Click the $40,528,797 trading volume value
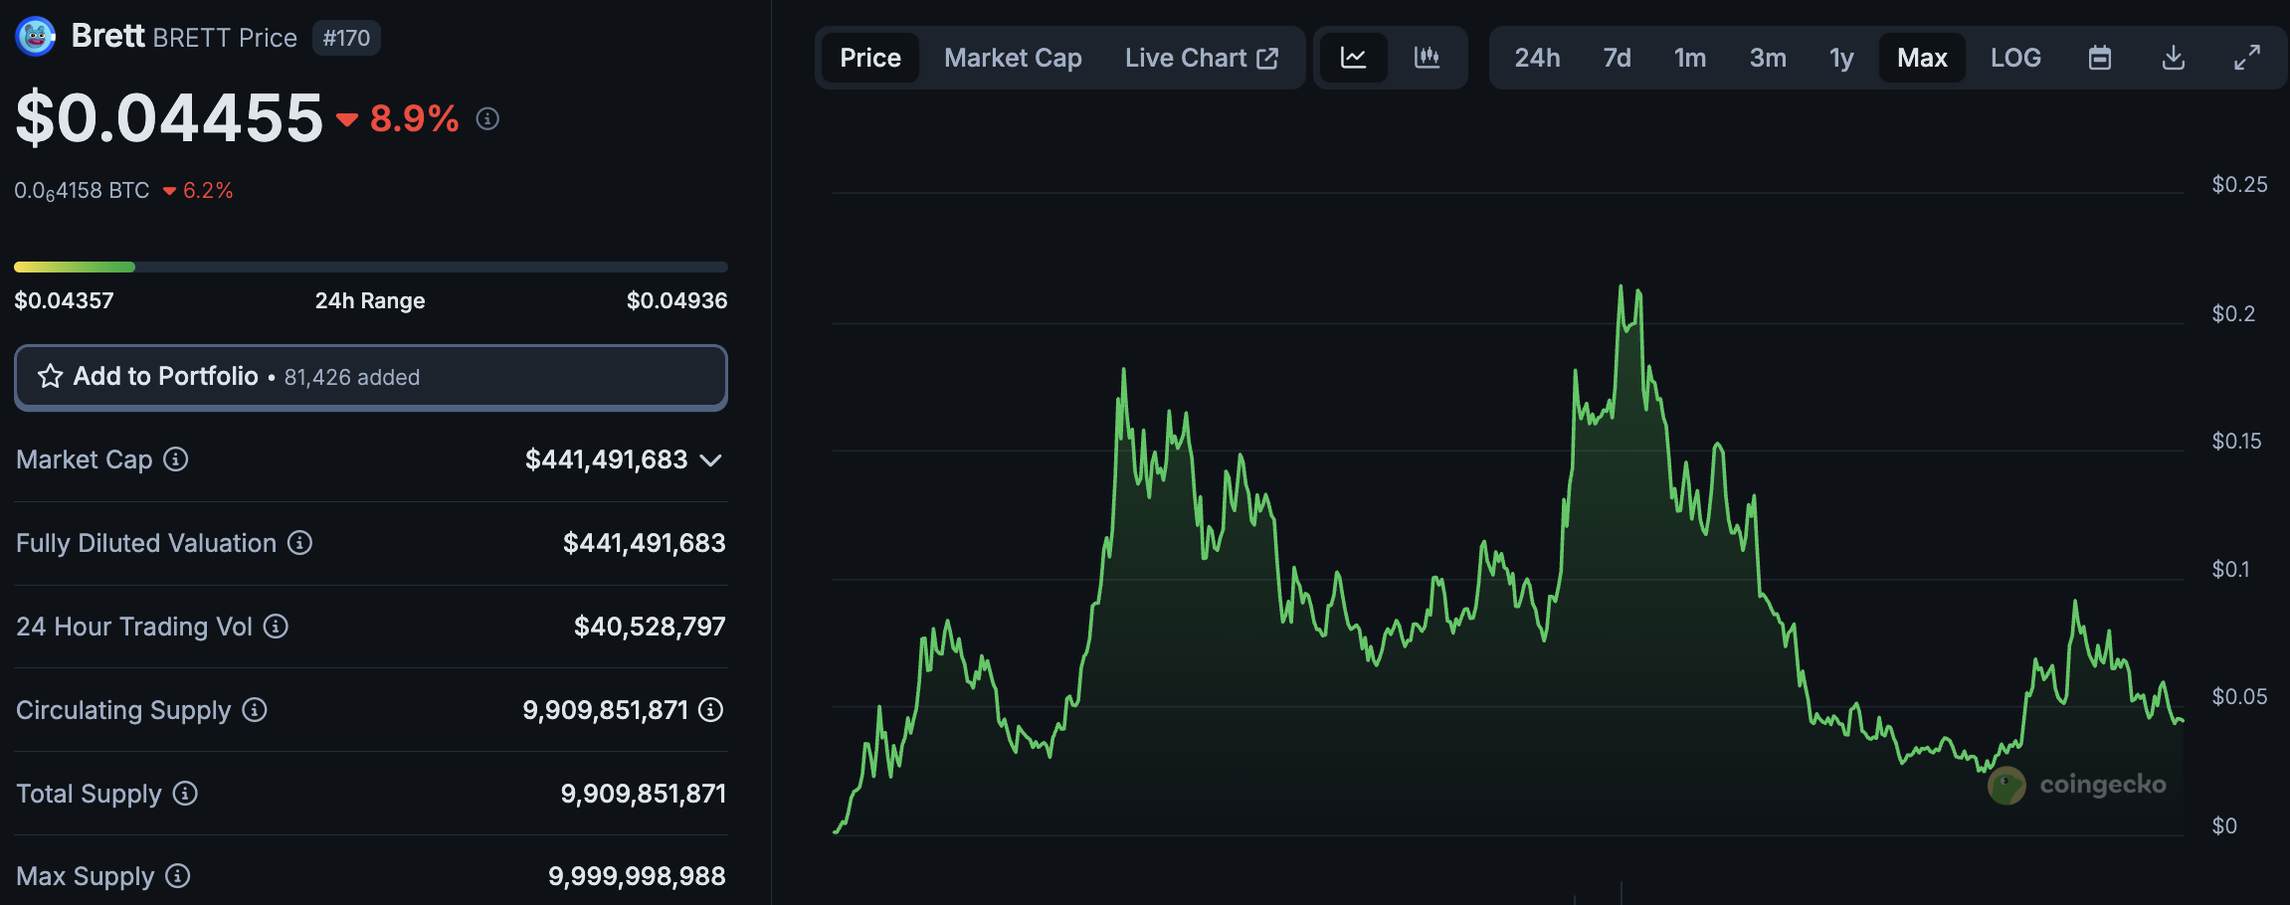Image resolution: width=2290 pixels, height=905 pixels. coord(650,627)
